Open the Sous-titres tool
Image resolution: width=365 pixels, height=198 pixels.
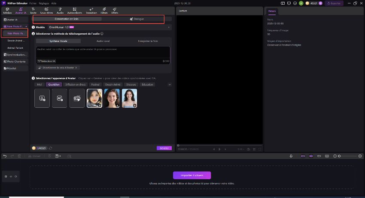click(46, 10)
